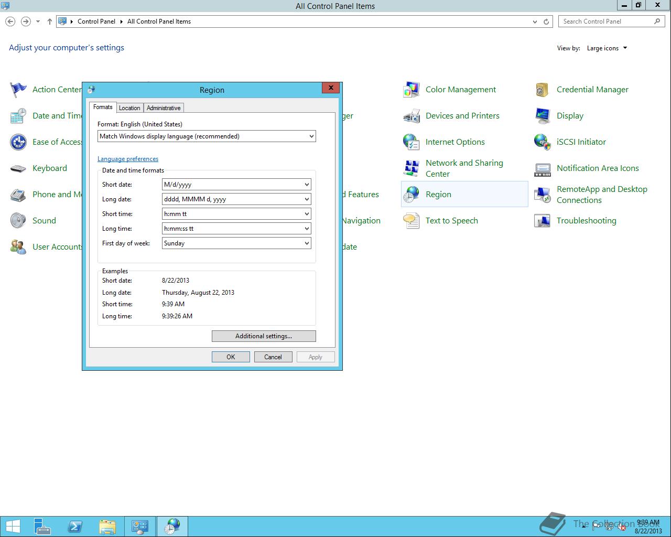Viewport: 671px width, 537px height.
Task: Open the Short date format dropdown
Action: coord(307,185)
